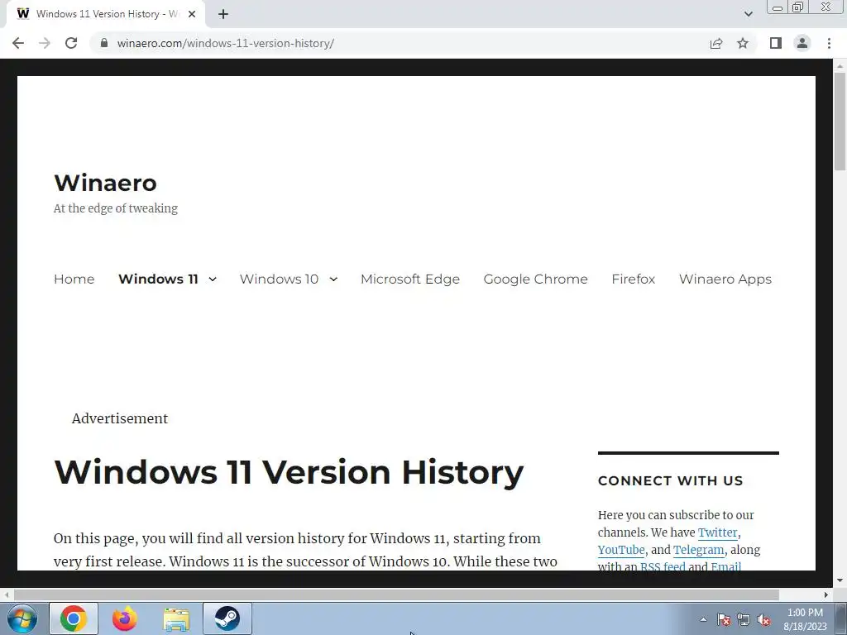847x635 pixels.
Task: Click the horizontal scroll right arrow
Action: pos(826,594)
